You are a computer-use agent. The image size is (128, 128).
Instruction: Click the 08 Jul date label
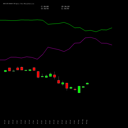pyautogui.click(x=5, y=122)
